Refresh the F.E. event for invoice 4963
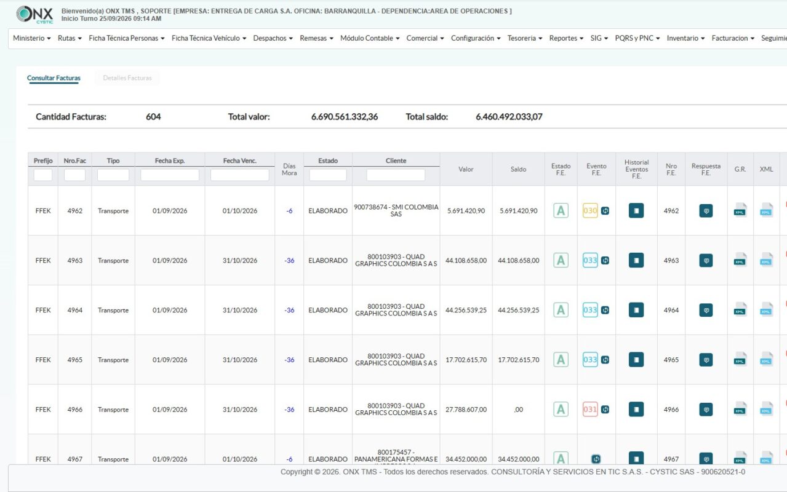This screenshot has height=492, width=787. click(605, 260)
